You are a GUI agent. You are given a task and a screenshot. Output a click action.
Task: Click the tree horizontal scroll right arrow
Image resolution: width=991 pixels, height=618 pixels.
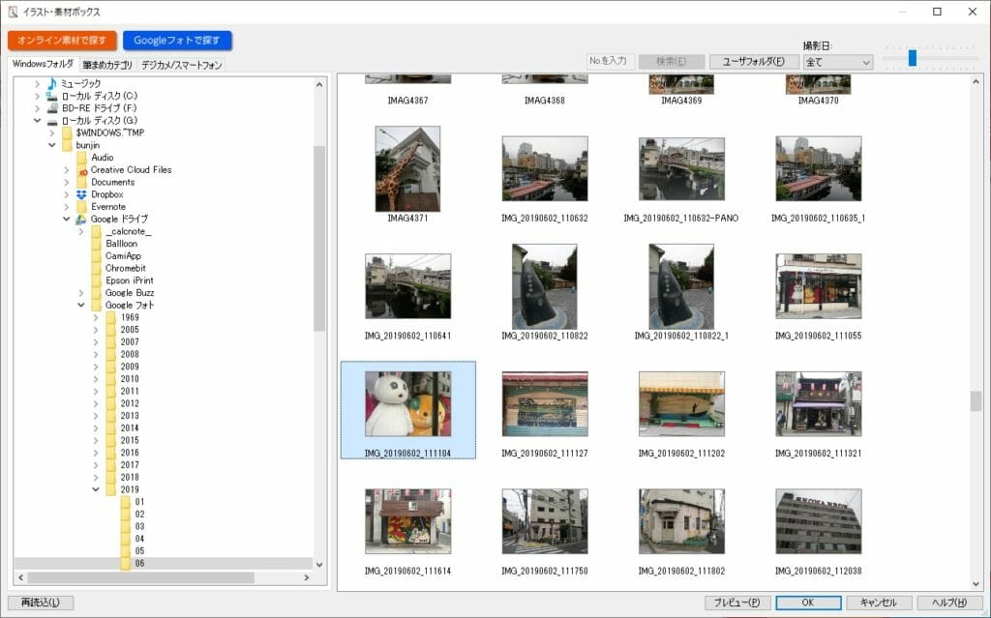pyautogui.click(x=307, y=577)
